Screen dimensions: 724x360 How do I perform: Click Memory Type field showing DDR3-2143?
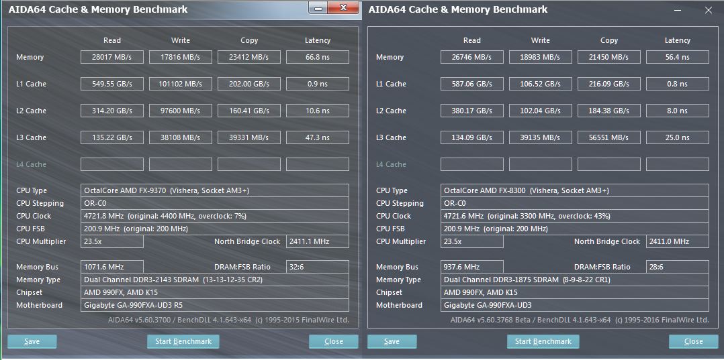pos(215,280)
